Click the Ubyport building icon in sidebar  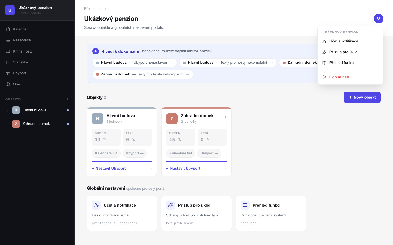[x=8, y=73]
